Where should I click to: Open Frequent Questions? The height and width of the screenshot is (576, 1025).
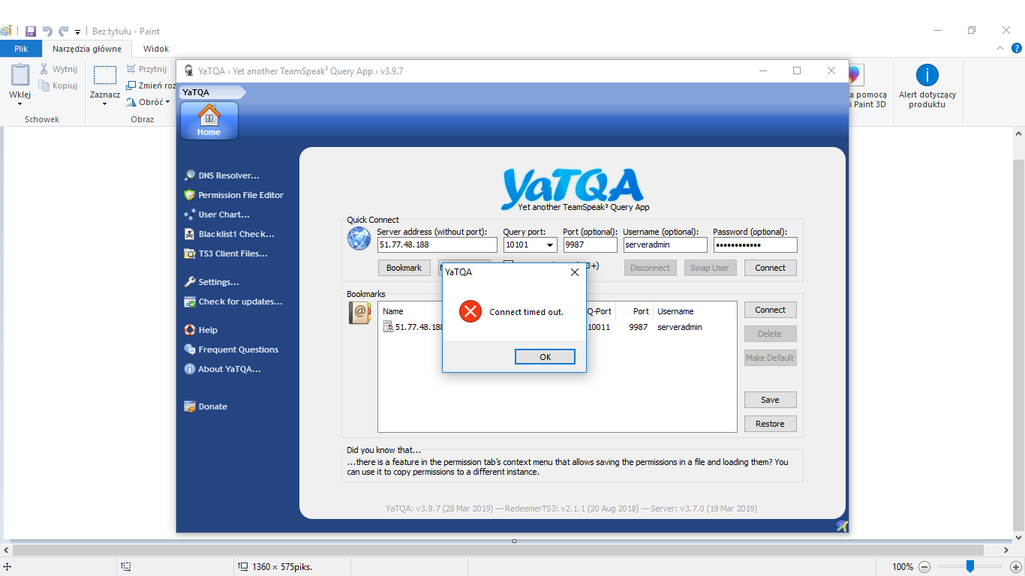[x=238, y=349]
